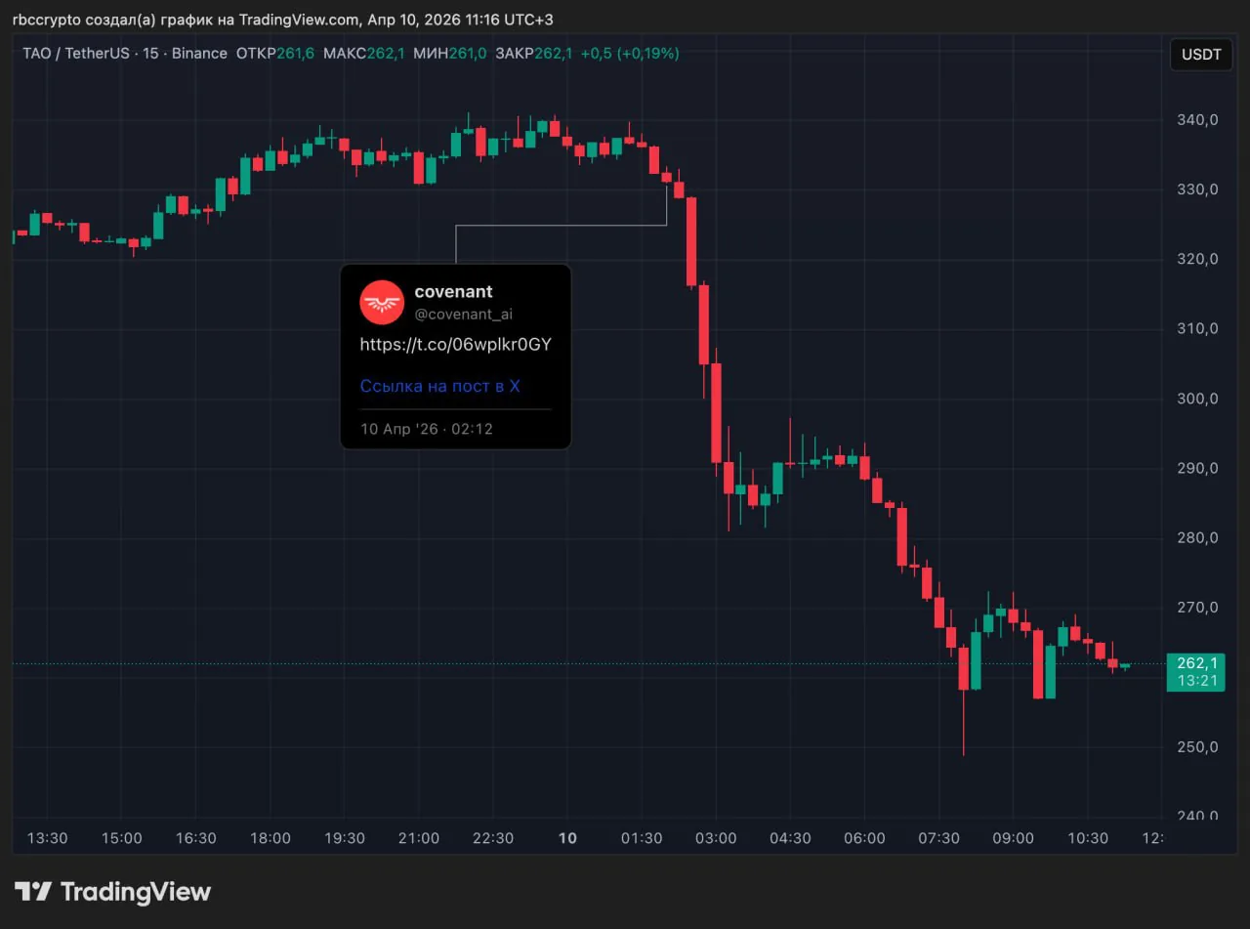Follow the "Ссылка на пост в X" link
1250x929 pixels.
pos(439,386)
